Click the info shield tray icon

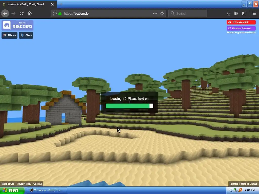231,190
